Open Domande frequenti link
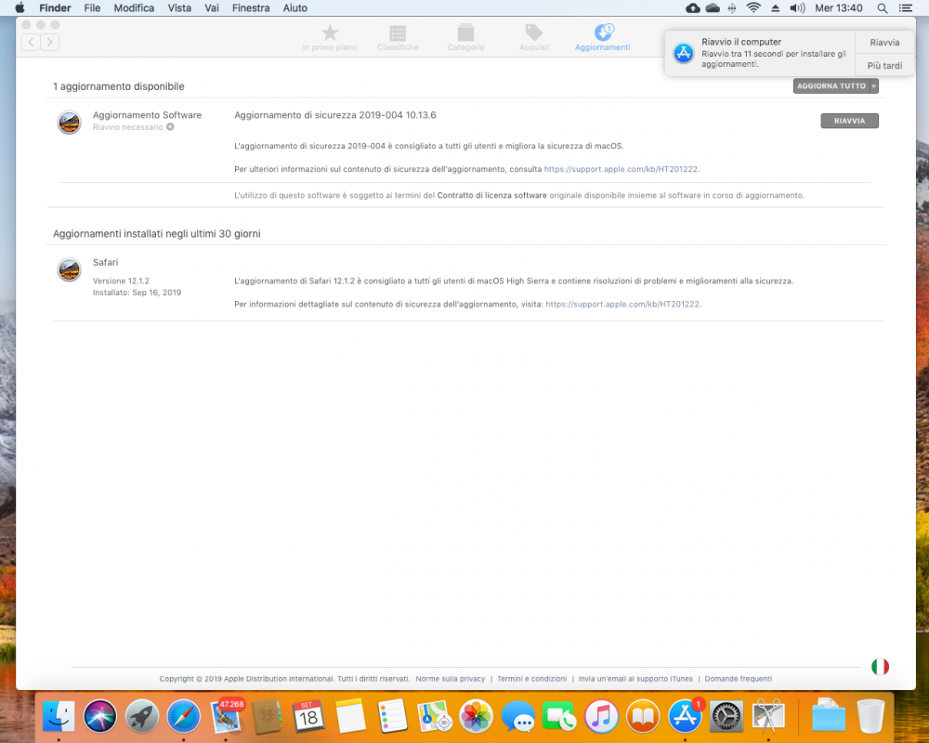This screenshot has height=743, width=929. click(x=739, y=679)
